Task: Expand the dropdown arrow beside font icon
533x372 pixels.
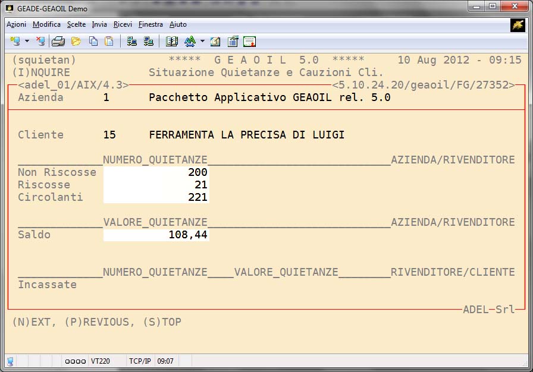Action: click(x=202, y=42)
